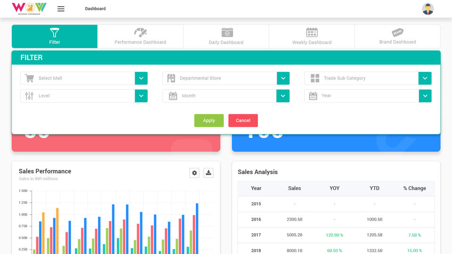
Task: Click the Brand Dashboard tag icon
Action: 397,32
